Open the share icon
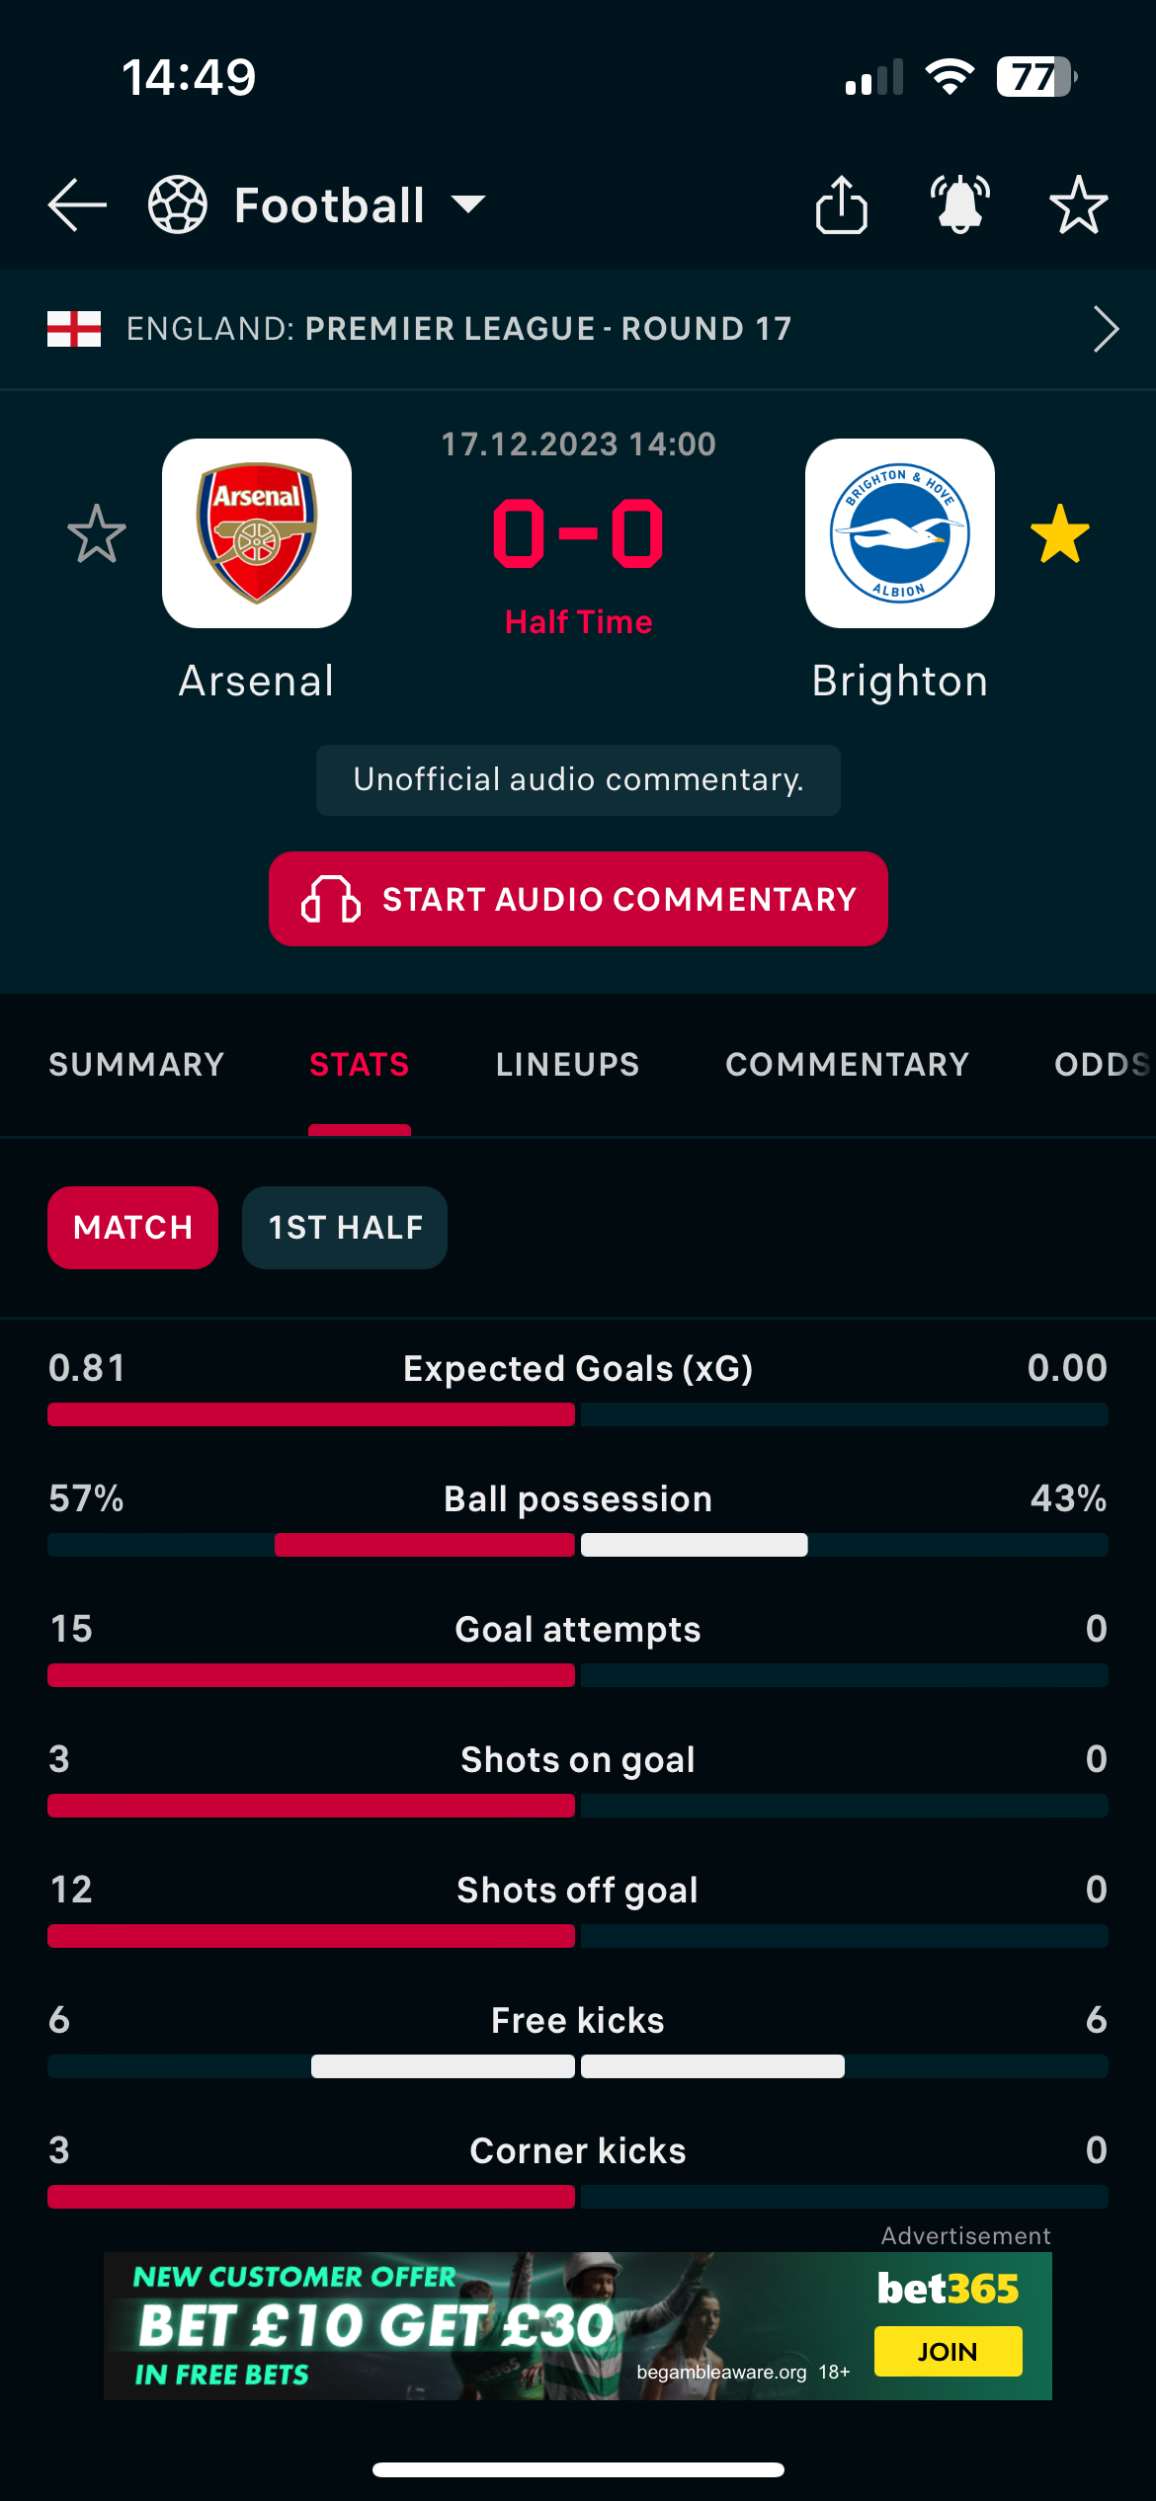This screenshot has width=1156, height=2501. (842, 204)
